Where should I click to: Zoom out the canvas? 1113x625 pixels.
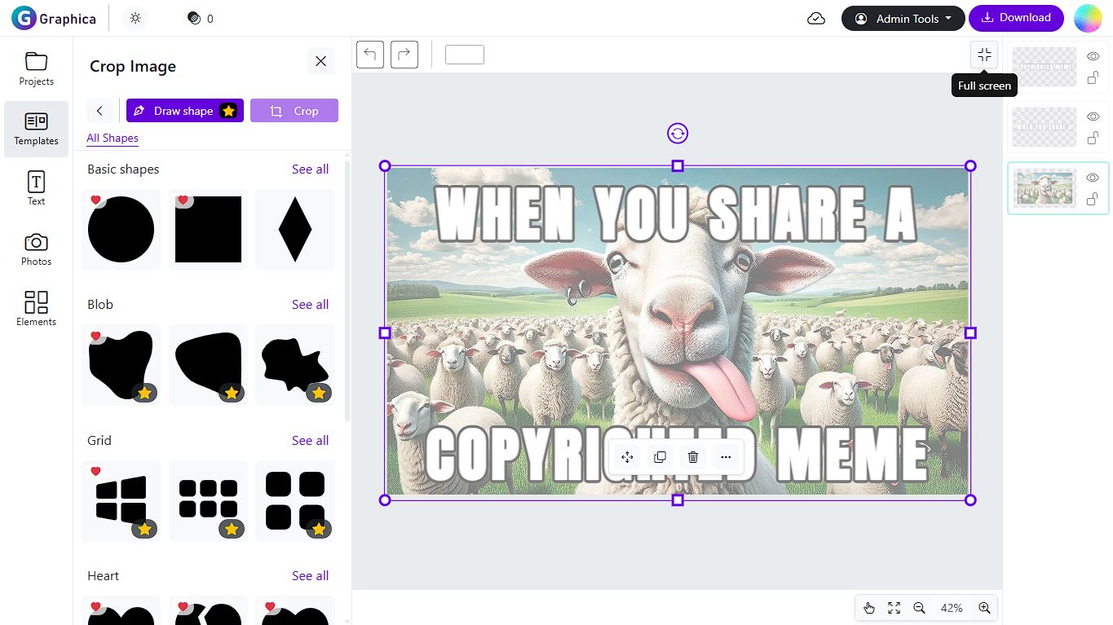[x=919, y=608]
